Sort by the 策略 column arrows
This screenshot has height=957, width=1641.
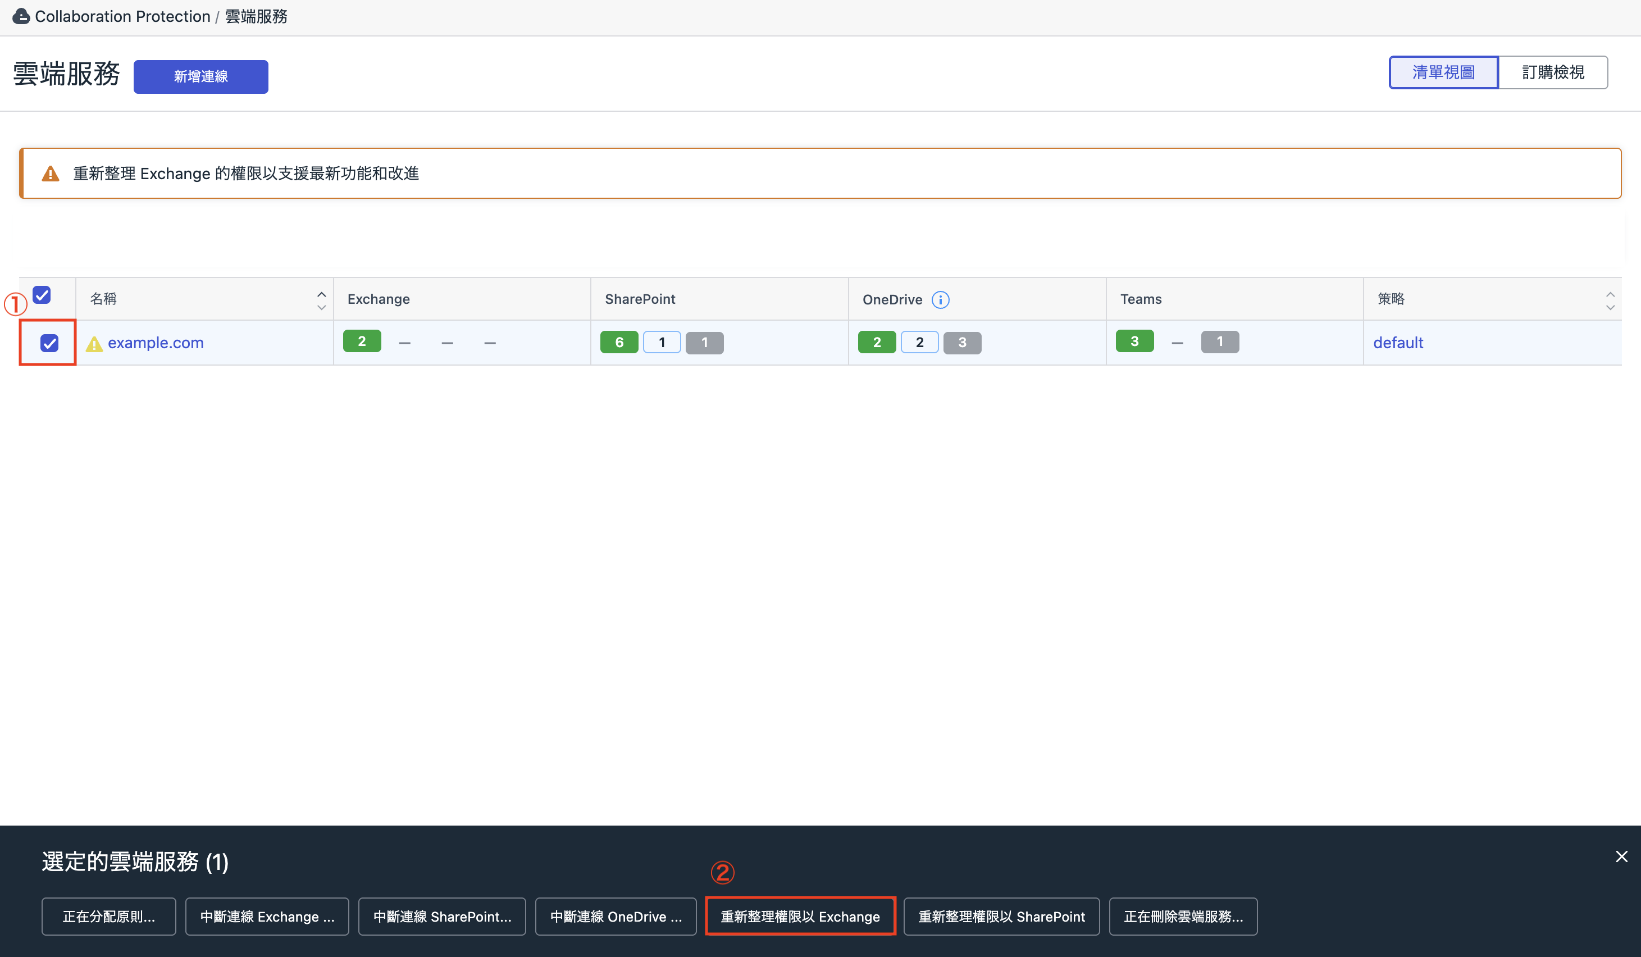[x=1610, y=300]
